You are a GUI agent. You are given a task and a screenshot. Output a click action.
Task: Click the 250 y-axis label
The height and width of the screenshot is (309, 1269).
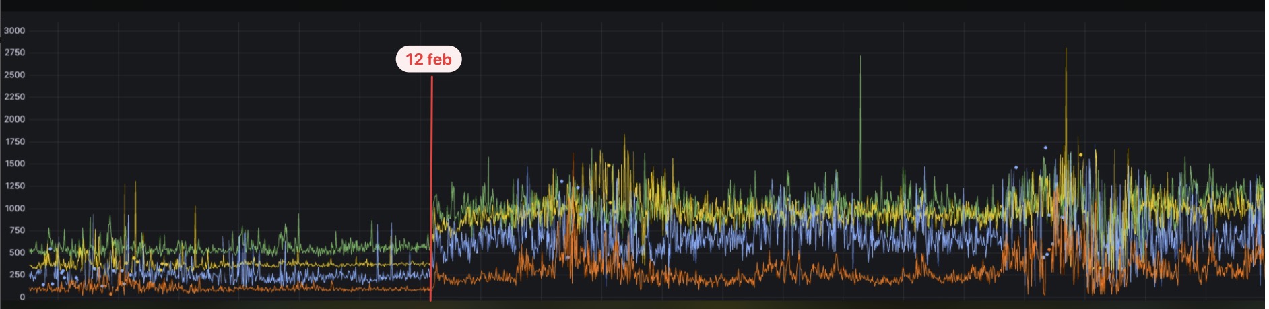pos(17,275)
